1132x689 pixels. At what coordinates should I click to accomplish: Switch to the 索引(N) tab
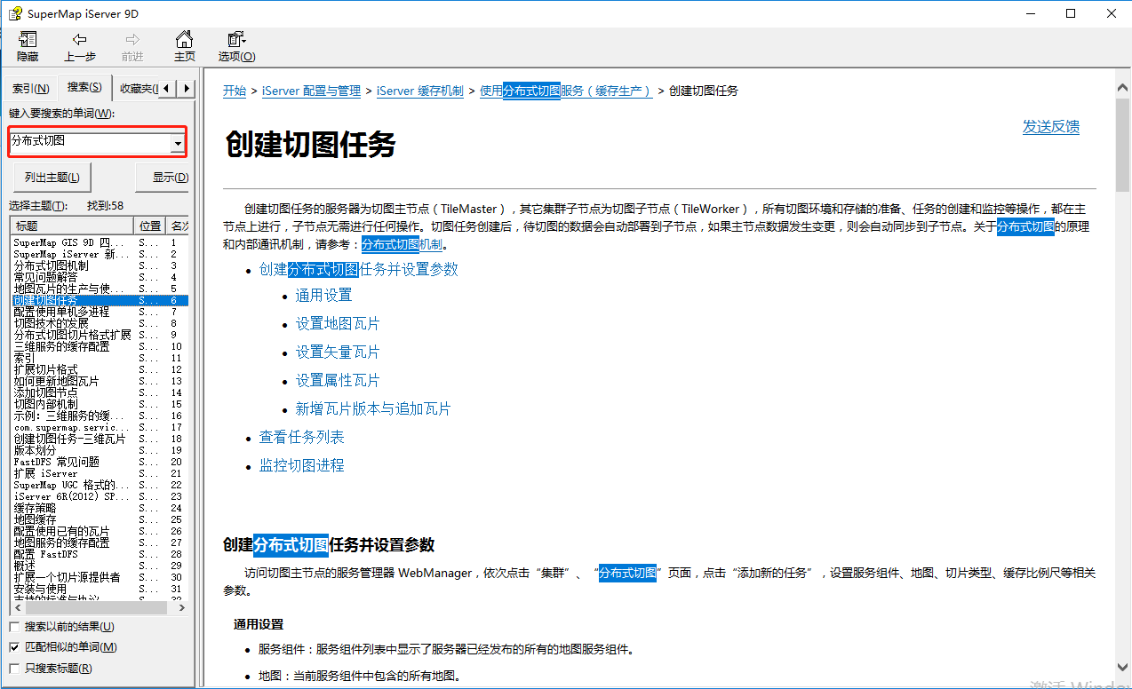pos(30,89)
